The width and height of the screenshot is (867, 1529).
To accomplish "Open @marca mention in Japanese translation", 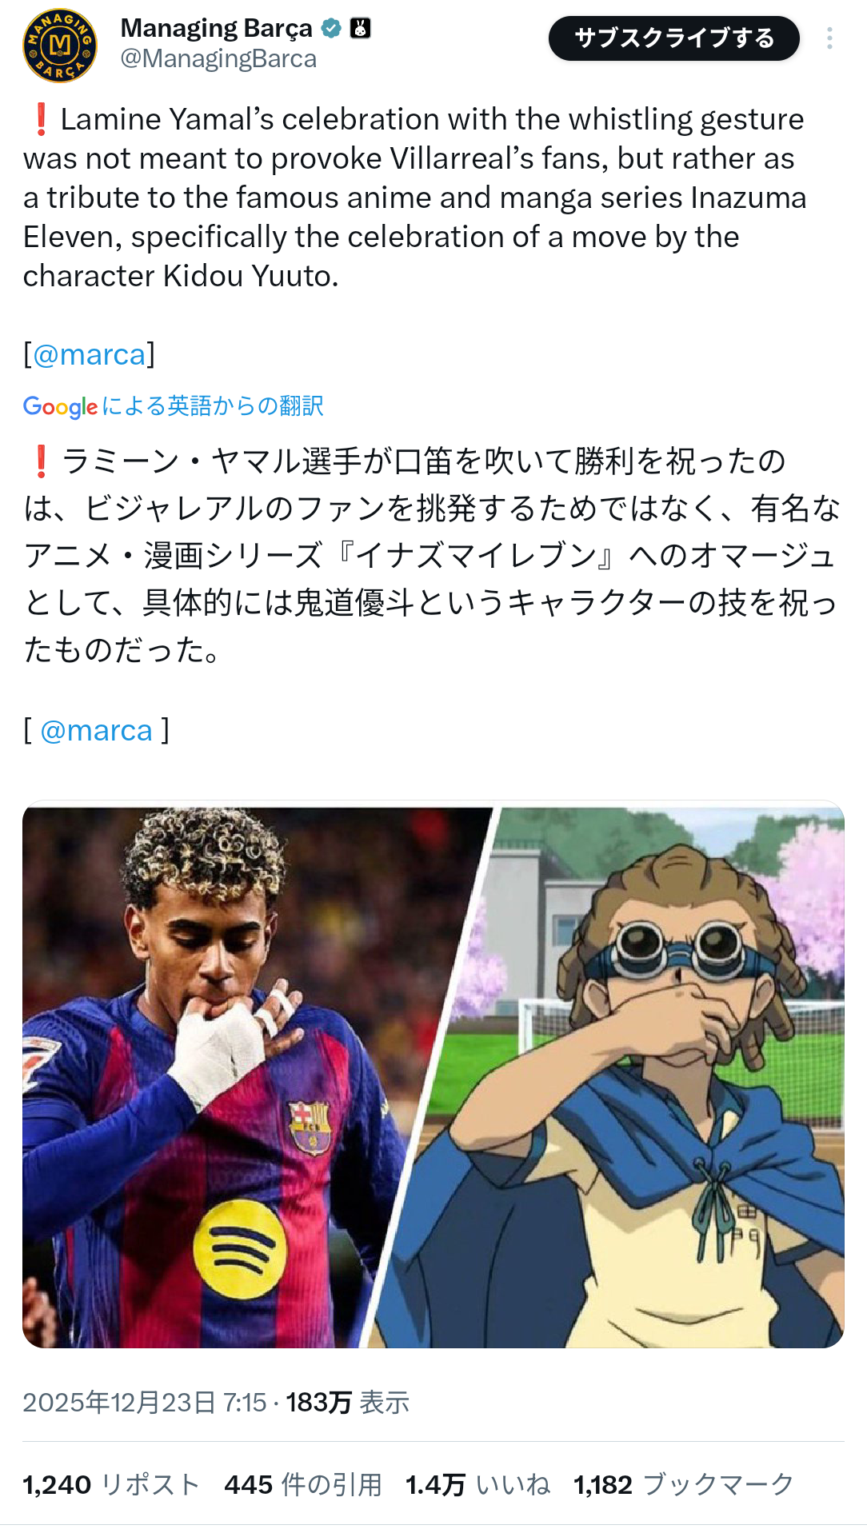I will [96, 730].
